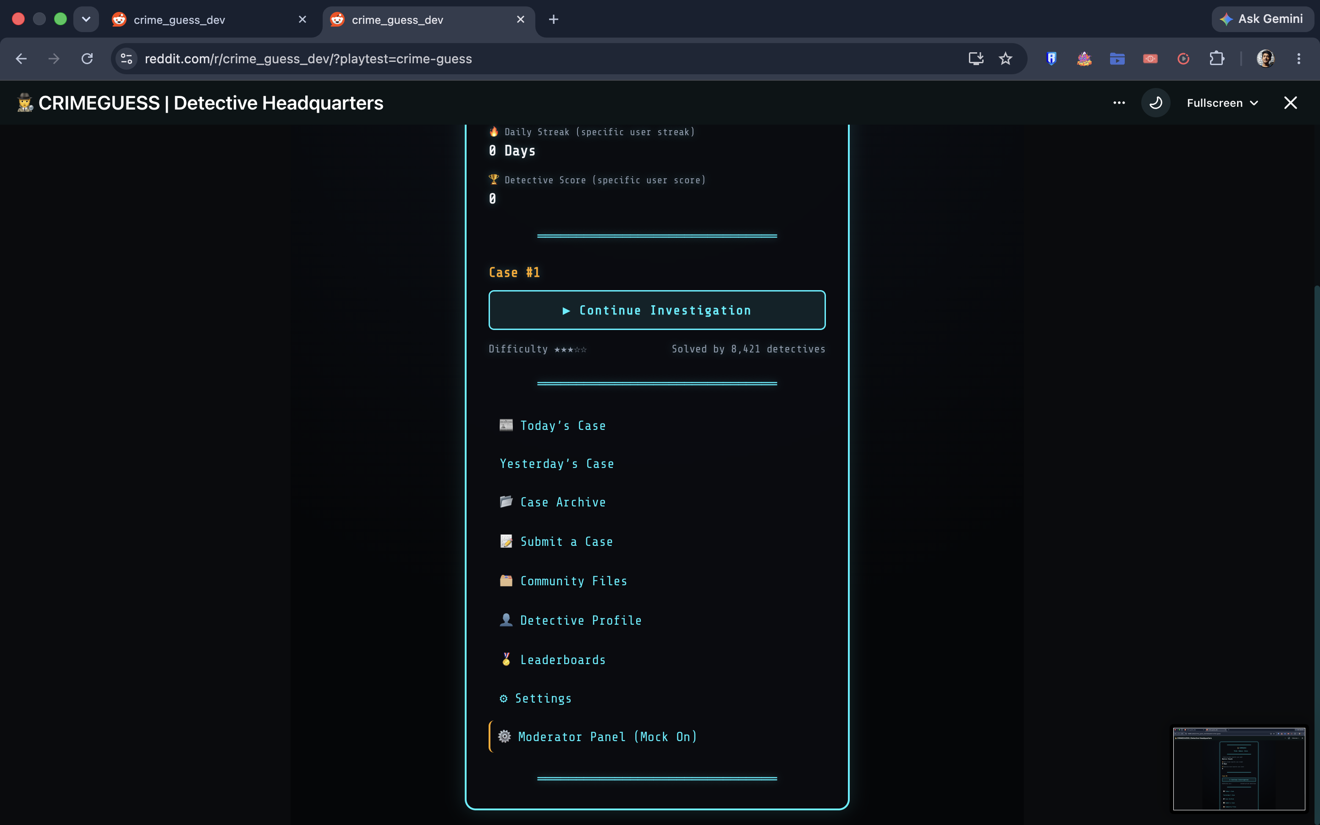Open the red circular recorder extension icon
1320x825 pixels.
click(1183, 58)
